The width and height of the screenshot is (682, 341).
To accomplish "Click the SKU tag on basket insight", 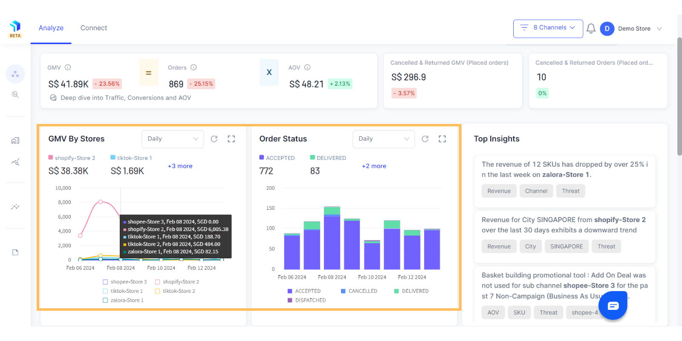I will coord(519,312).
